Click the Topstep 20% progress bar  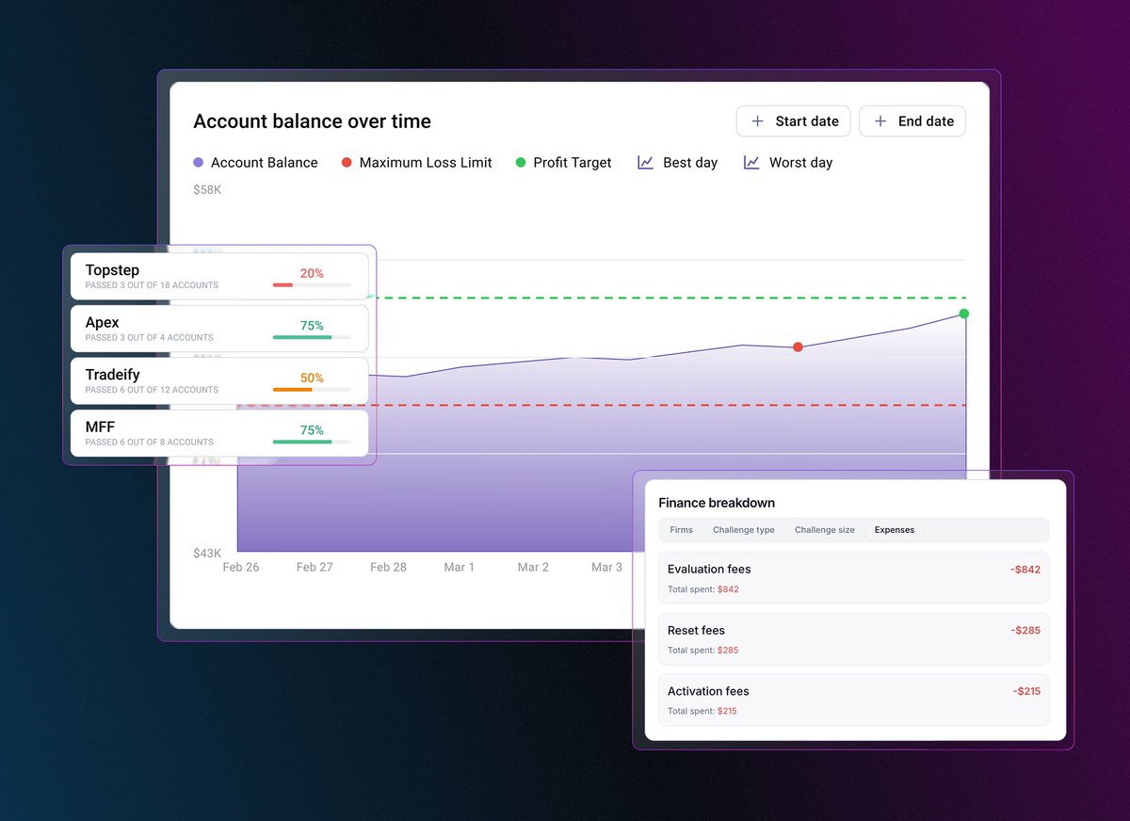pos(312,284)
